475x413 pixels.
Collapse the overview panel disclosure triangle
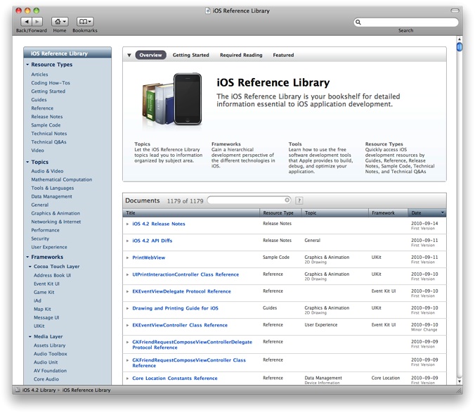click(x=129, y=55)
